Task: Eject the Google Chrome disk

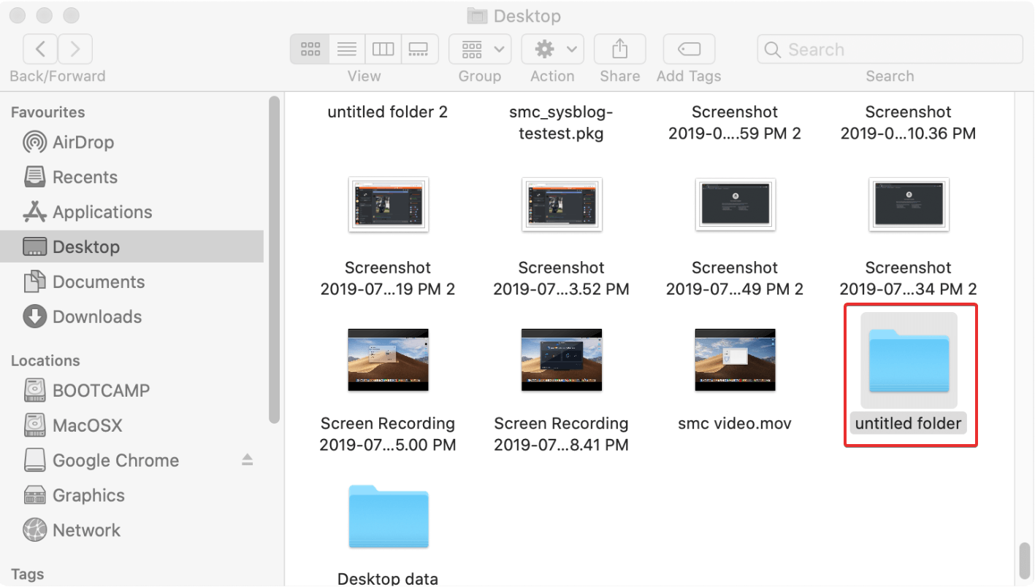Action: pyautogui.click(x=247, y=460)
